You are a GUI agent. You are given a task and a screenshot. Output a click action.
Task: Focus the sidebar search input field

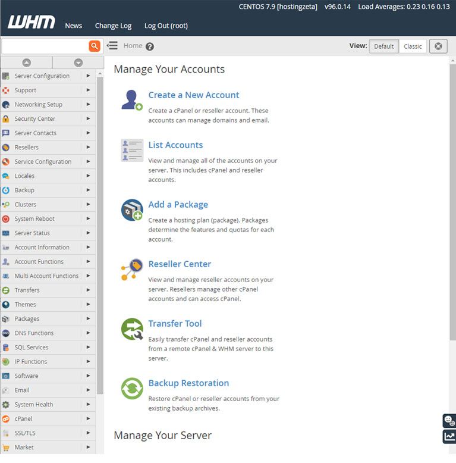click(45, 46)
